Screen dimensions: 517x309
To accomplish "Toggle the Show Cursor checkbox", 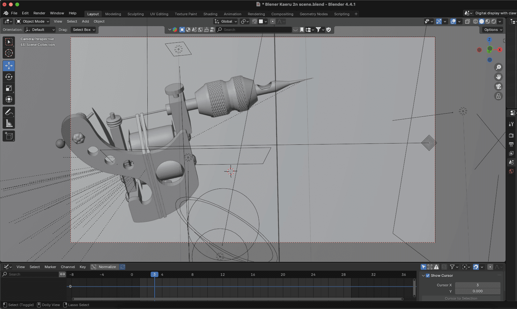I will point(428,276).
